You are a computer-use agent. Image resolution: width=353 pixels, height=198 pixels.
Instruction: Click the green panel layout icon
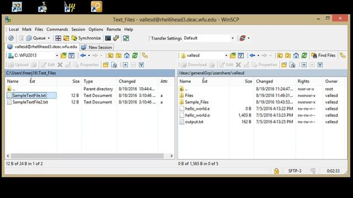coord(126,38)
